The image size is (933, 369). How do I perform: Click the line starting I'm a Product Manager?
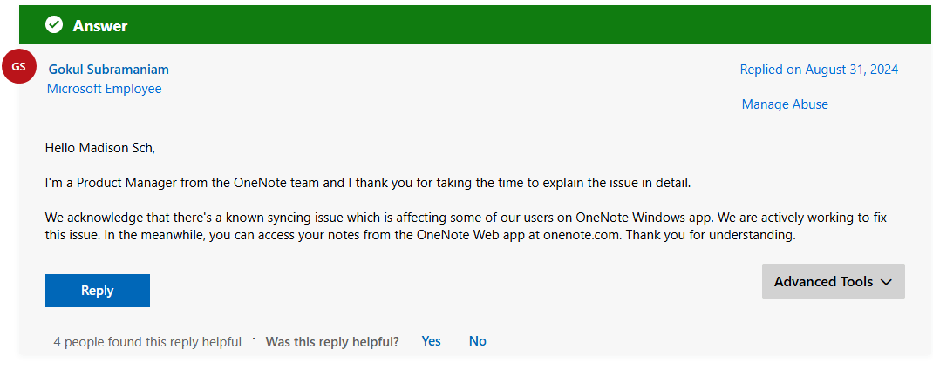click(x=368, y=183)
